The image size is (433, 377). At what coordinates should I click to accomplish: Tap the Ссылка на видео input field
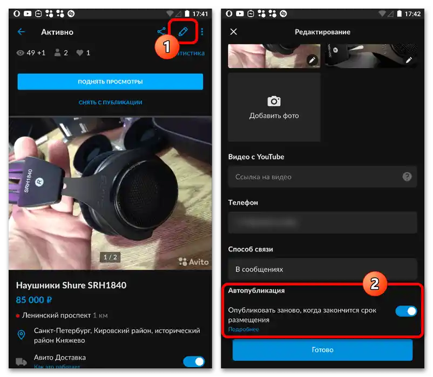[x=322, y=177]
